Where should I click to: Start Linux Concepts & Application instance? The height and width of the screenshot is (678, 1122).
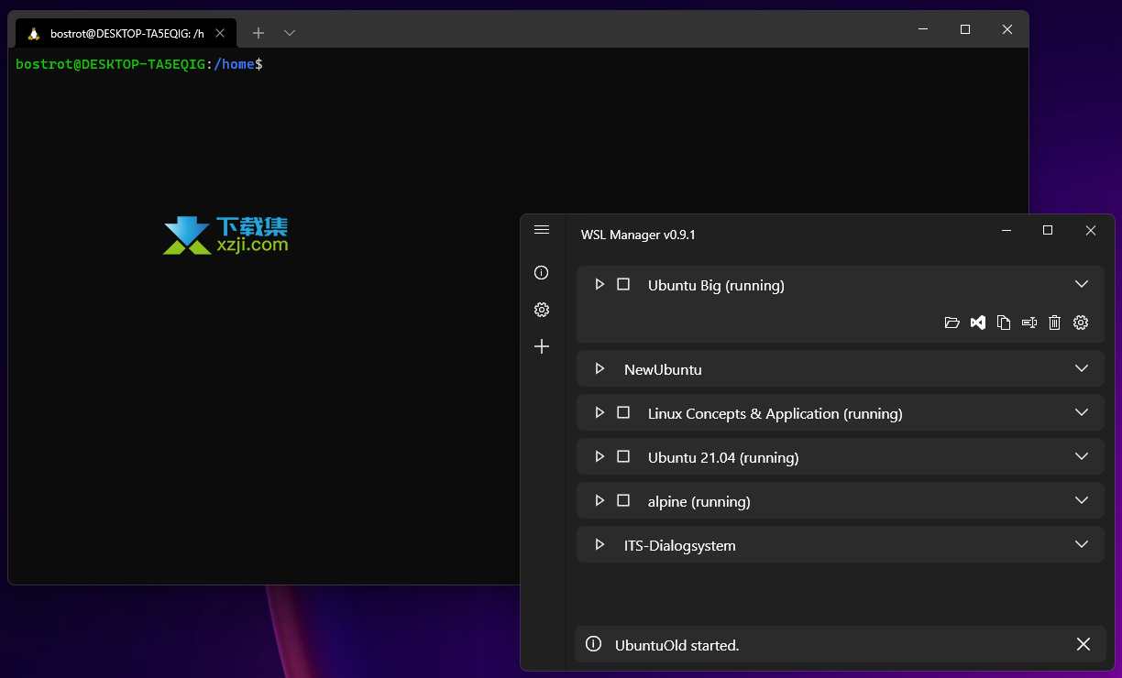pos(599,413)
